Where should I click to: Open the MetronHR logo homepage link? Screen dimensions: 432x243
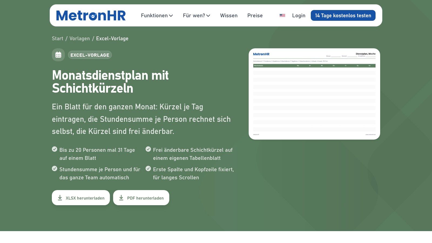click(x=91, y=15)
